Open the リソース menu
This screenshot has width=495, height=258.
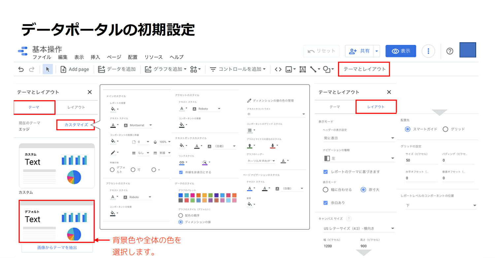(153, 57)
